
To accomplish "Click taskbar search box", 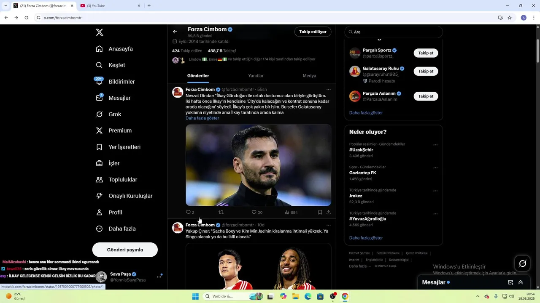I will [x=234, y=296].
